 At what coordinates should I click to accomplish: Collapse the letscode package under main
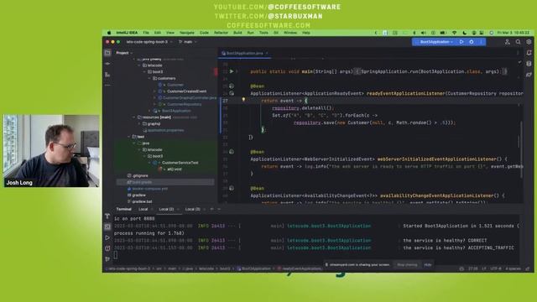pos(139,65)
